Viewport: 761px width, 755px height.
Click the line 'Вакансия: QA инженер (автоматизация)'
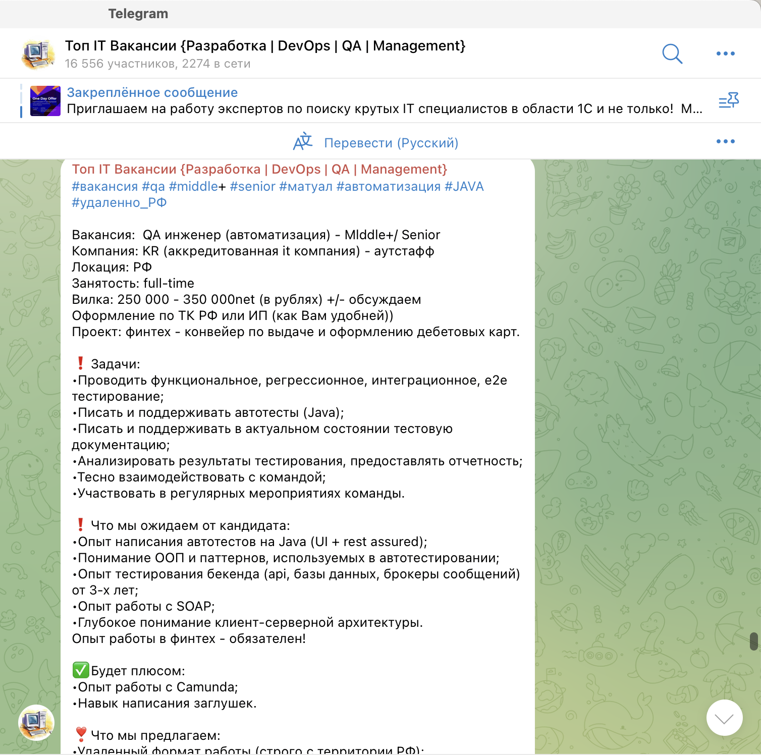(x=256, y=235)
